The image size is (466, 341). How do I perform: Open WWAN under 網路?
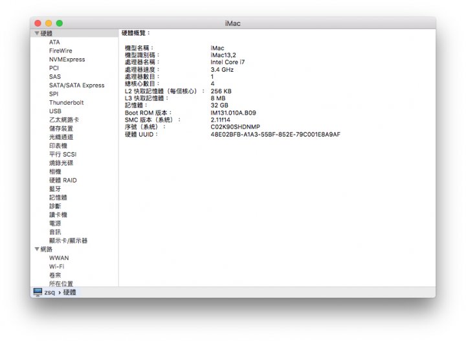(59, 258)
